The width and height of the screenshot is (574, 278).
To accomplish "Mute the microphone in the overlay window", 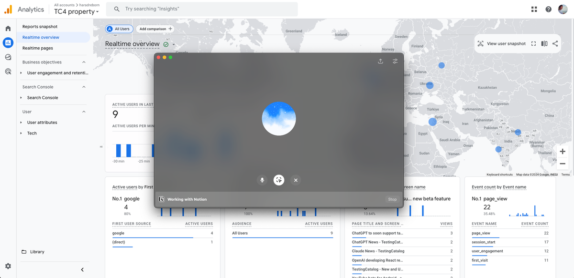I will 262,180.
